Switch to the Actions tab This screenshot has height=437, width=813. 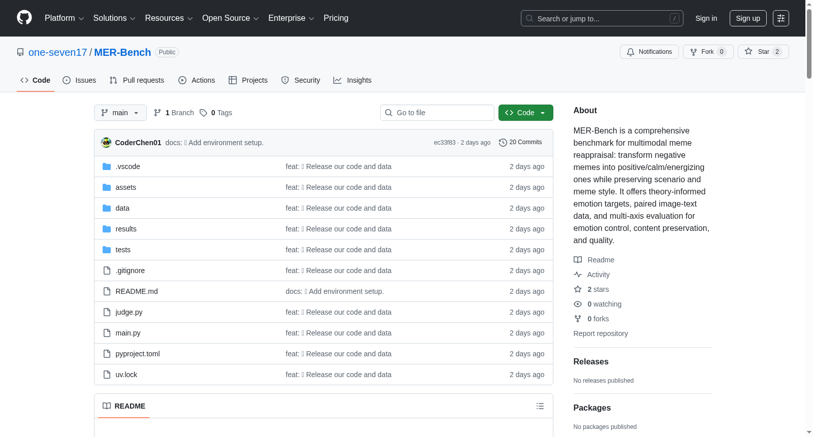coord(197,80)
